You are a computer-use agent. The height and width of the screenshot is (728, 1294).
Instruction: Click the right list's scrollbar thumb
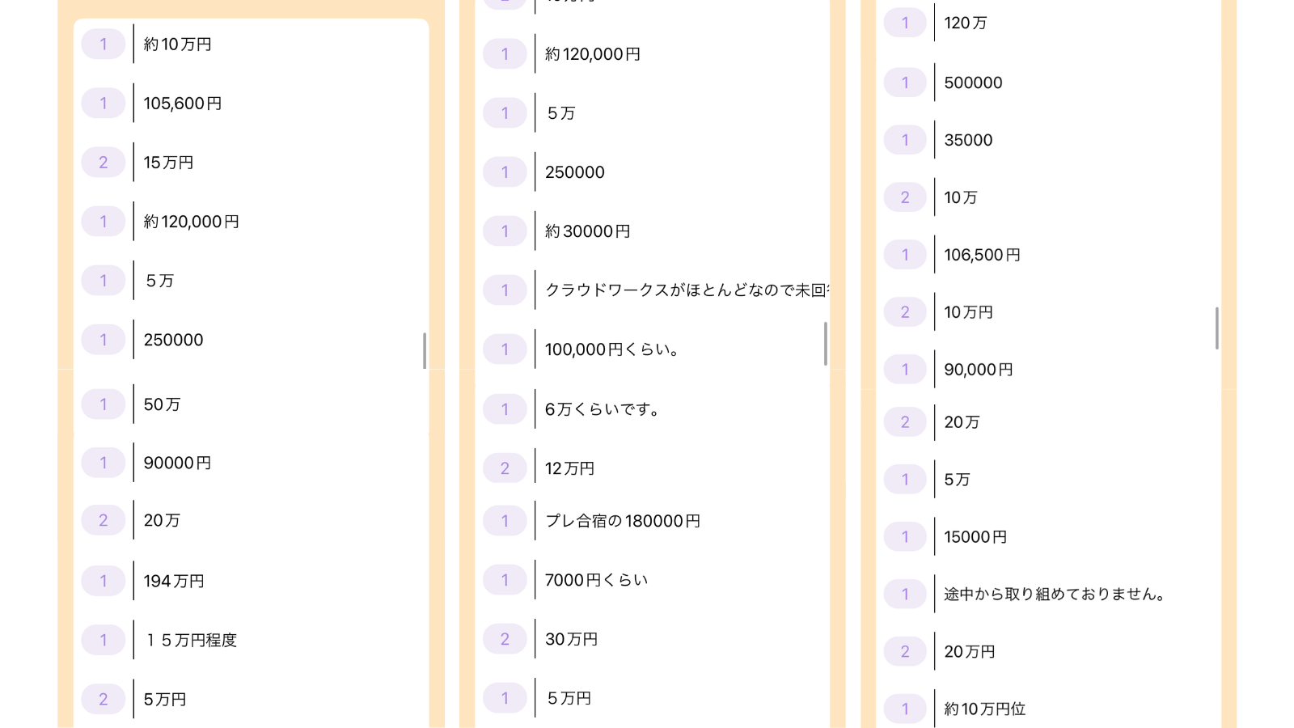[1216, 328]
